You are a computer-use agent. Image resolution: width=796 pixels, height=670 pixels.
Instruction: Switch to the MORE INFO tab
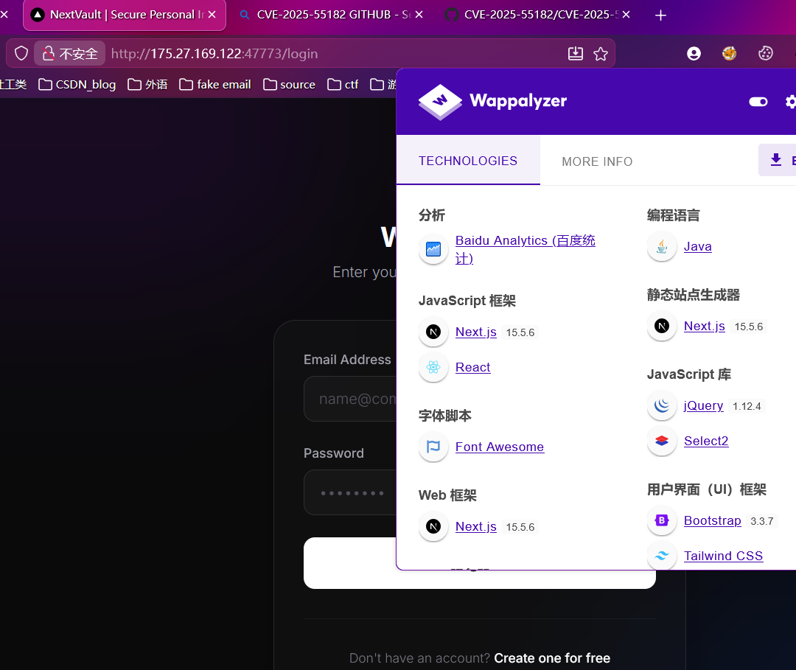pyautogui.click(x=597, y=161)
